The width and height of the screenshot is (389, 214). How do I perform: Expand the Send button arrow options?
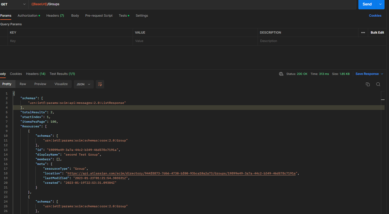380,4
